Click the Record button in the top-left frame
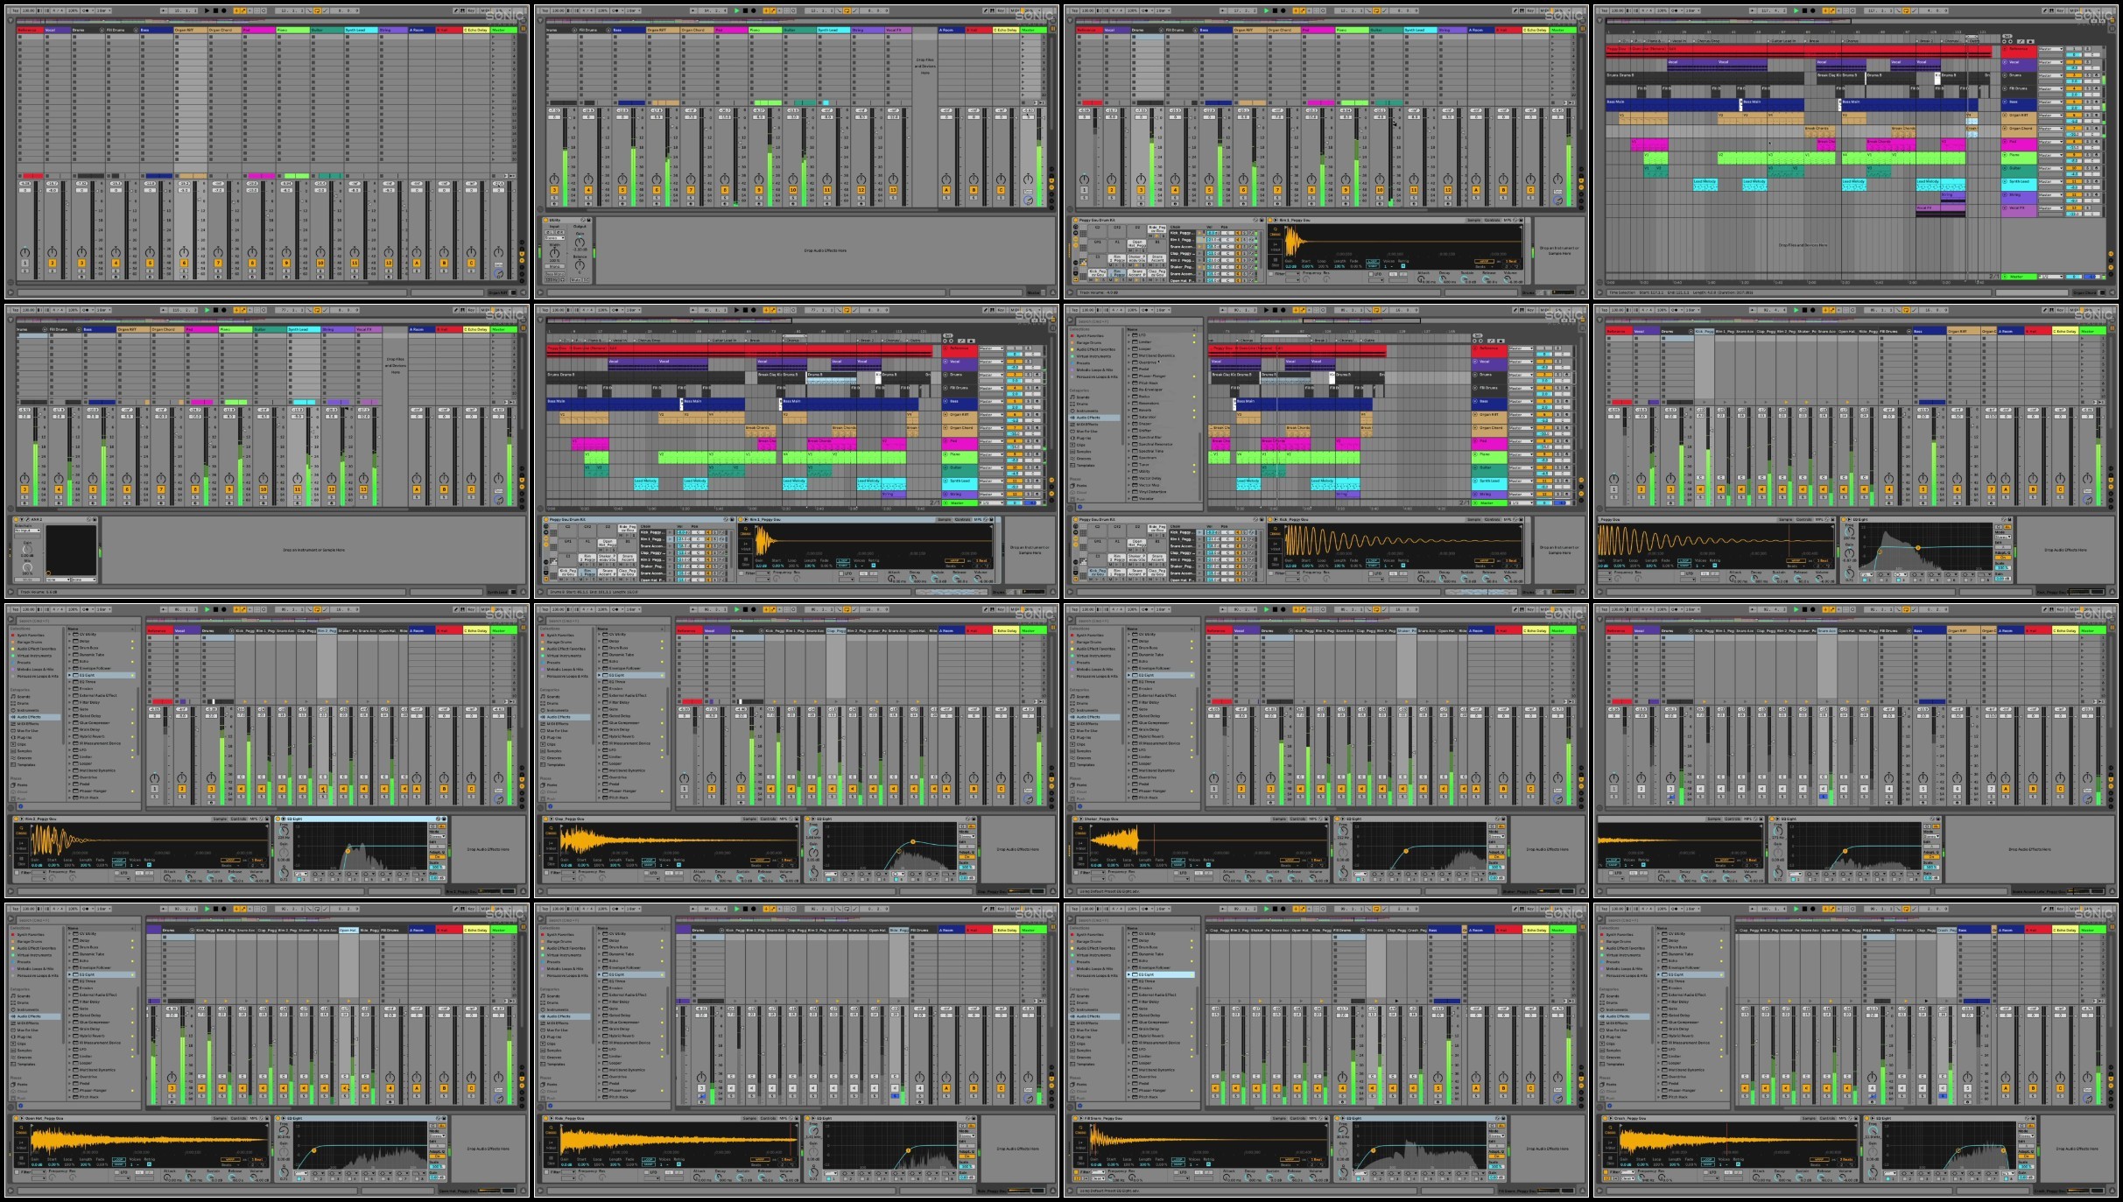Viewport: 2123px width, 1202px height. pyautogui.click(x=223, y=11)
